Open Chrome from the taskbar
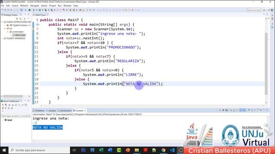The width and height of the screenshot is (275, 154). (163, 150)
